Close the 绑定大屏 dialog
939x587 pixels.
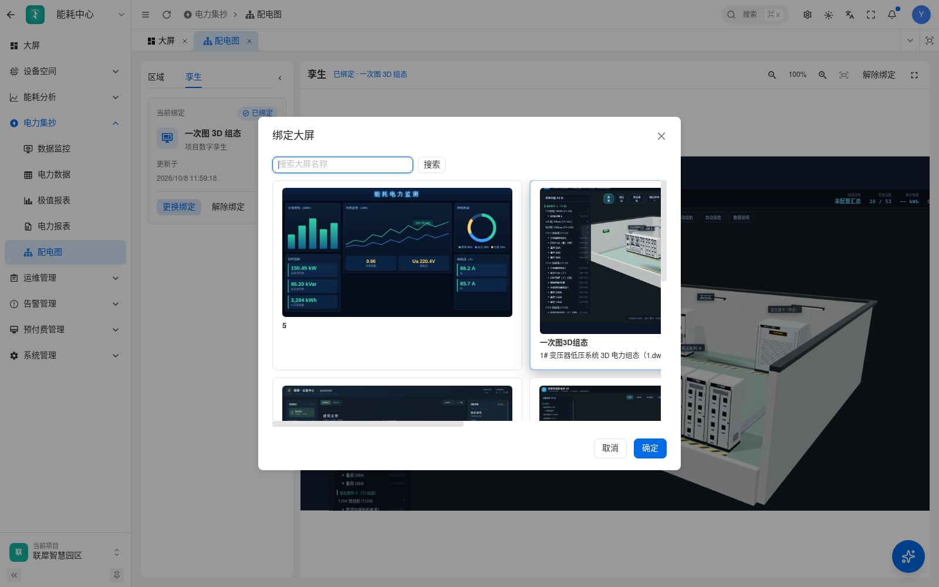pos(661,136)
